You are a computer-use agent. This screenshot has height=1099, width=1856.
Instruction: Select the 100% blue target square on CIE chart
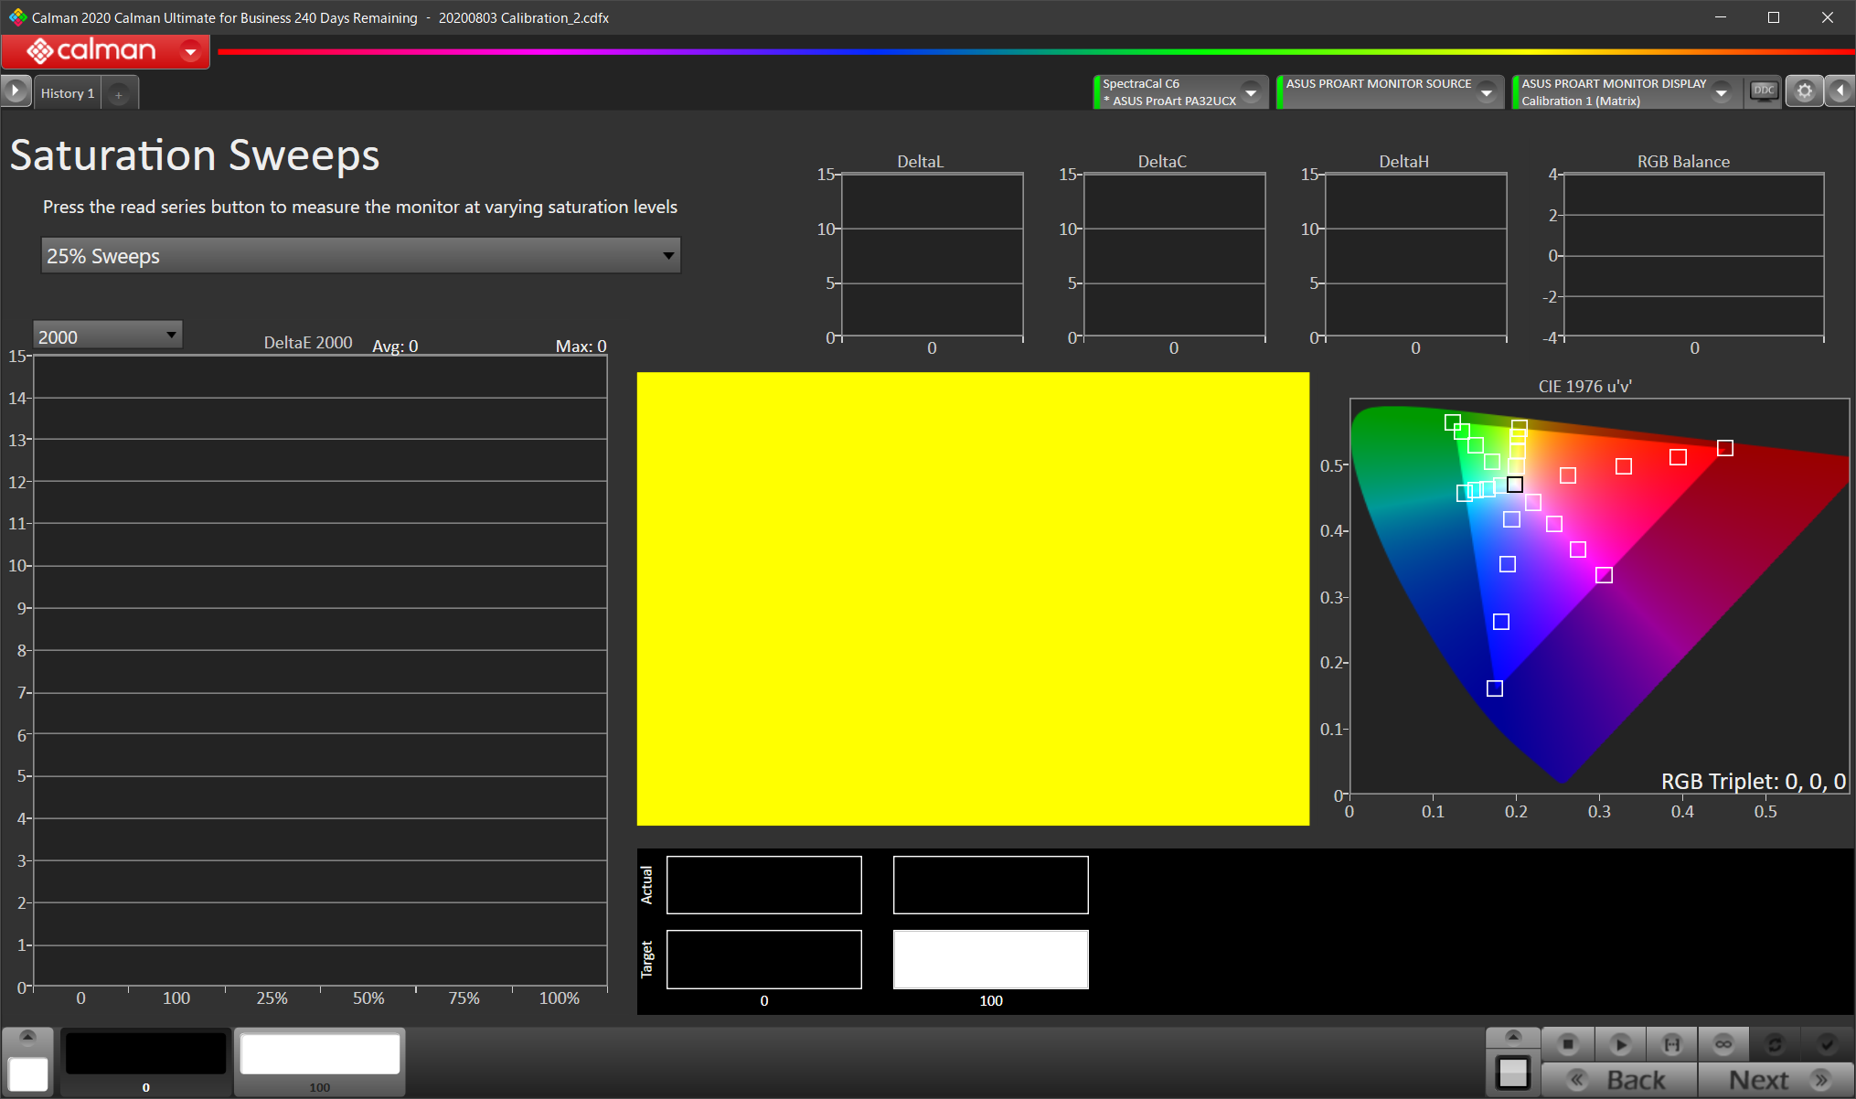tap(1495, 688)
